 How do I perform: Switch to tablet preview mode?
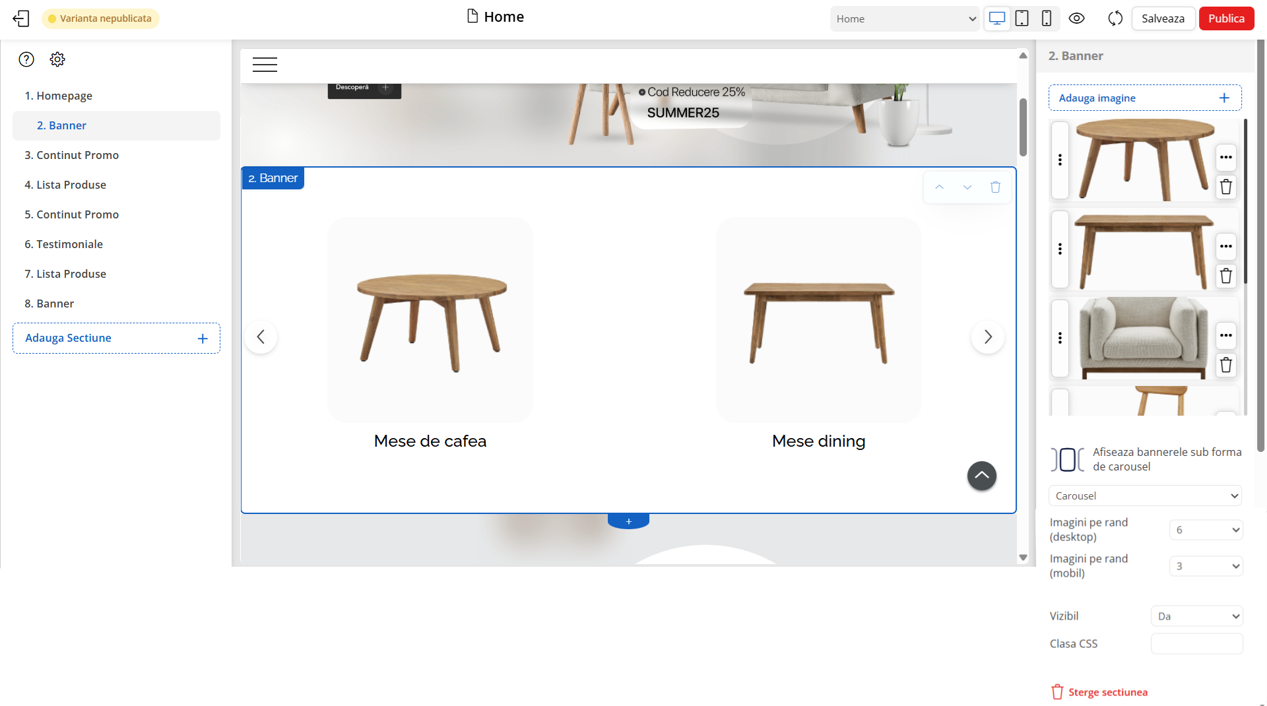click(1022, 18)
